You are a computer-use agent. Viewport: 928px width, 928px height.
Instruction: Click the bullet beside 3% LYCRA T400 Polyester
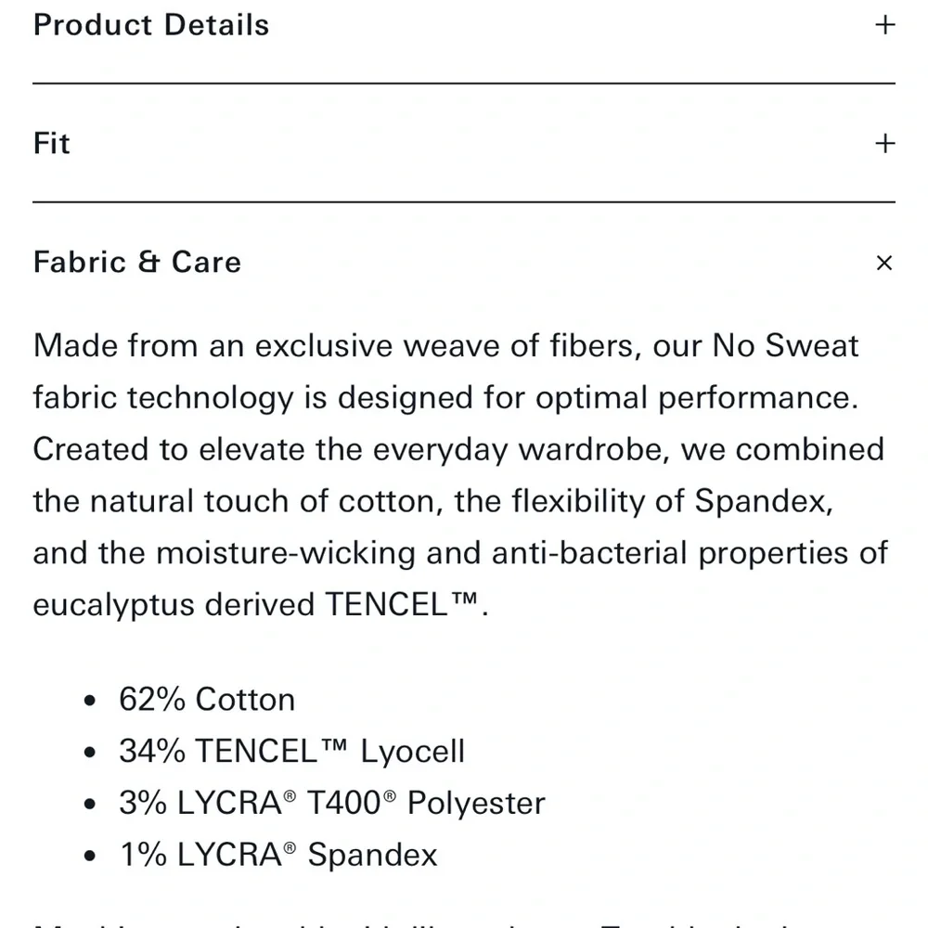point(90,805)
